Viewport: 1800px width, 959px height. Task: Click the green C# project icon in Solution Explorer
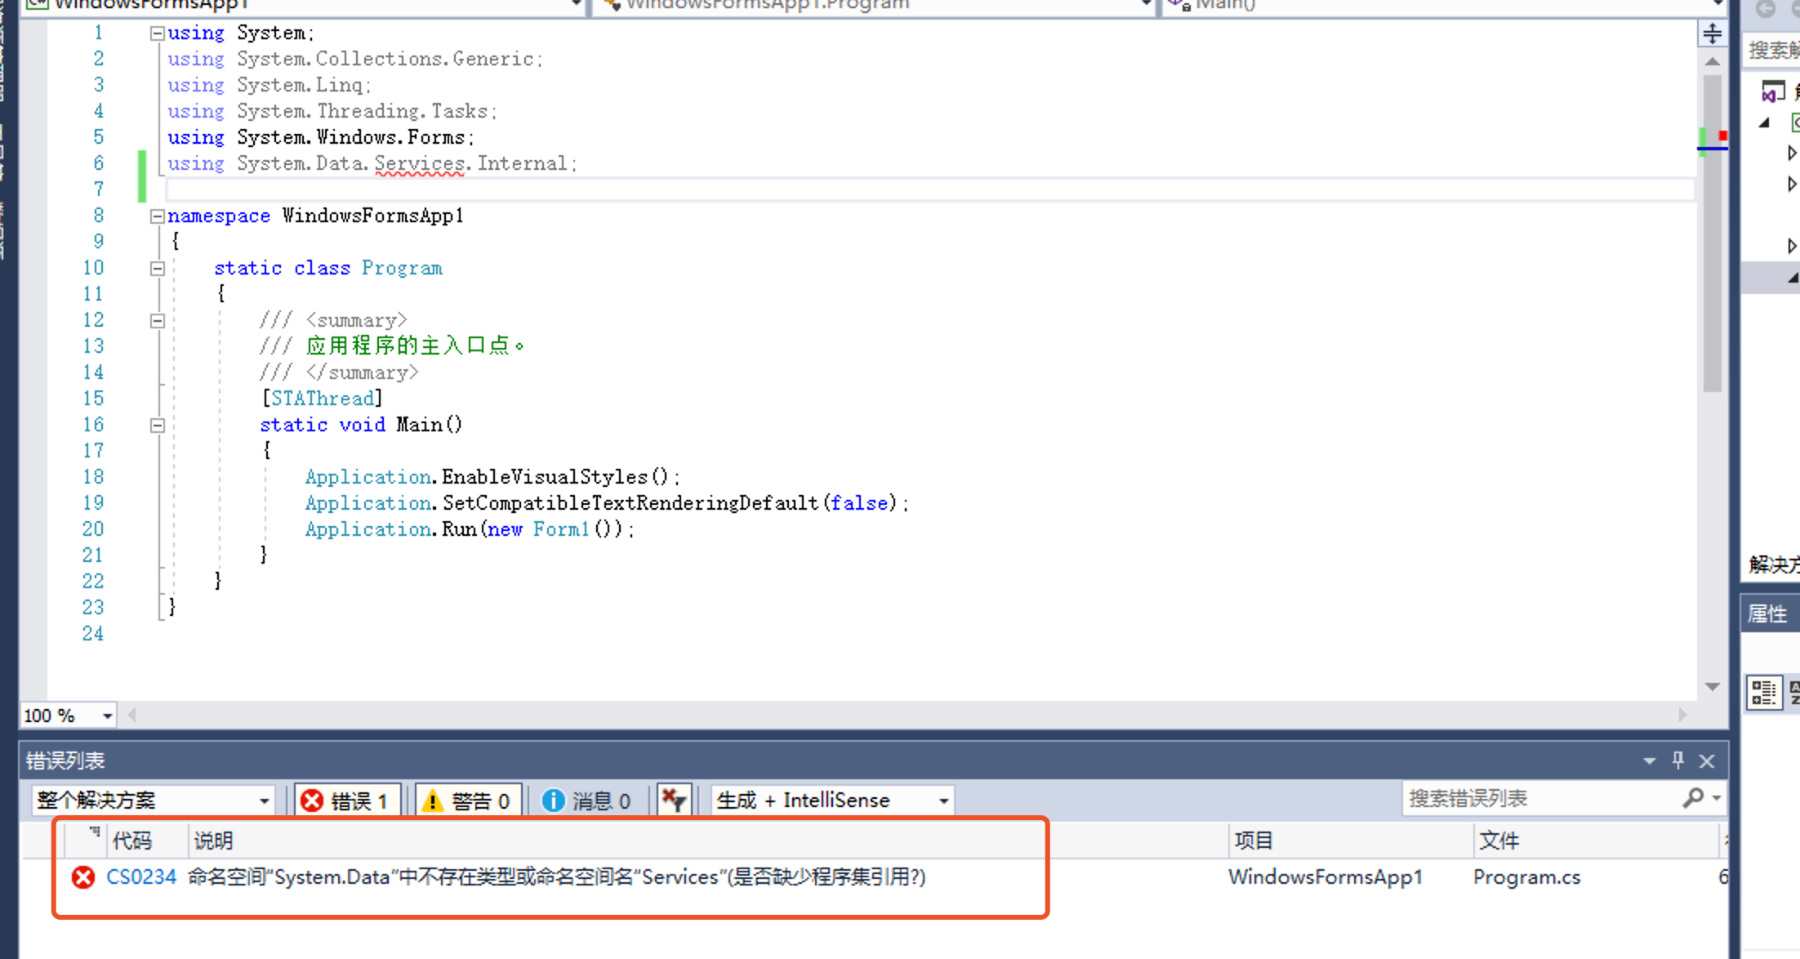pos(1794,123)
